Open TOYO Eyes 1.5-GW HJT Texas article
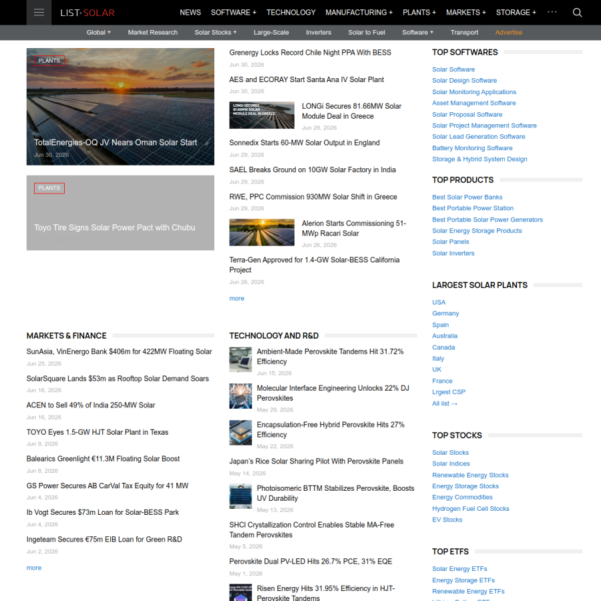This screenshot has width=601, height=601. (x=97, y=432)
